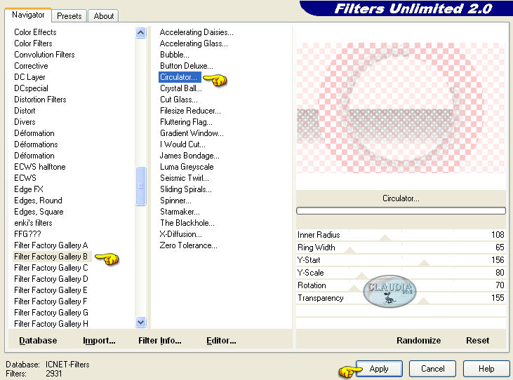The height and width of the screenshot is (380, 513).
Task: Select Filter Factory Gallery H category
Action: click(51, 324)
